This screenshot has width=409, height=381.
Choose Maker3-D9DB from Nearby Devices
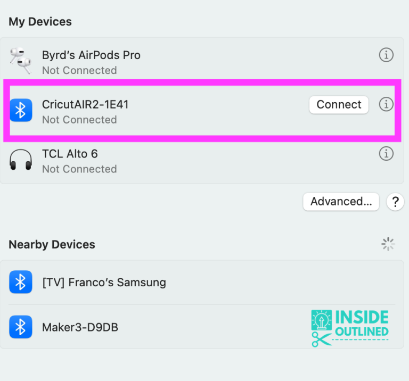point(80,327)
